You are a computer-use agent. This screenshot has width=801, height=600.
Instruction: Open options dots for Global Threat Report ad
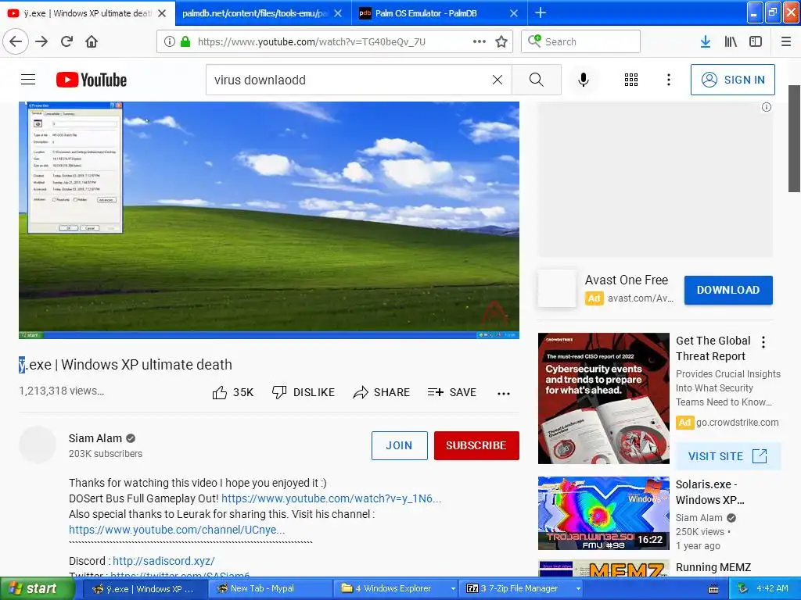763,342
